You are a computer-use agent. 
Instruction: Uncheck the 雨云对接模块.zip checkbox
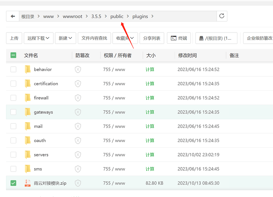[13, 183]
